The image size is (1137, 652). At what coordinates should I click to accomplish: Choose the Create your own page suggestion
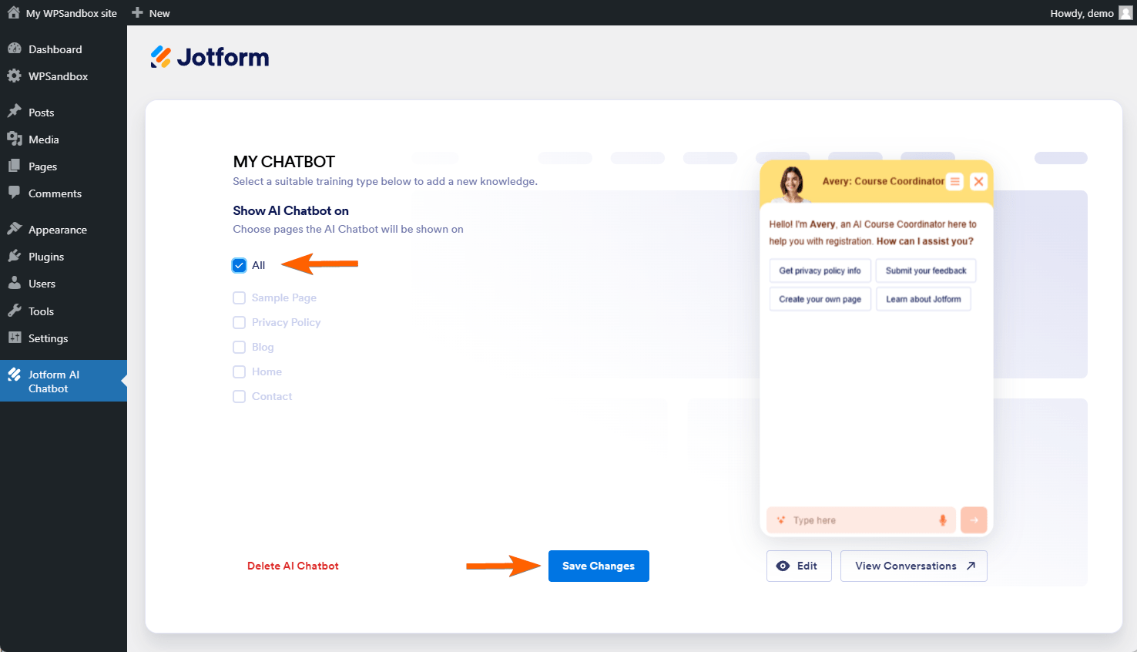point(820,299)
